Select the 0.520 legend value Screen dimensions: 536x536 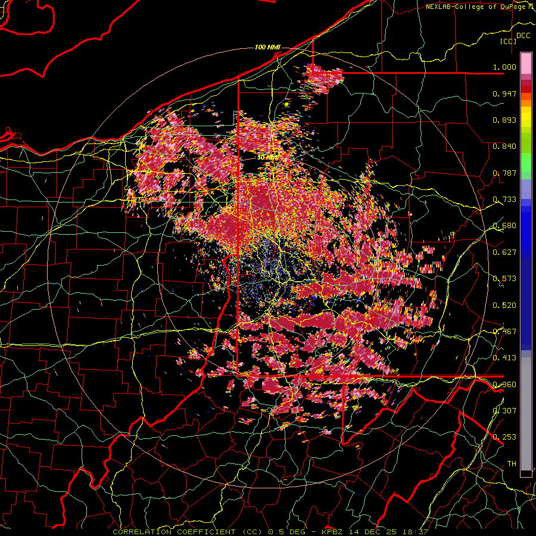coord(504,305)
